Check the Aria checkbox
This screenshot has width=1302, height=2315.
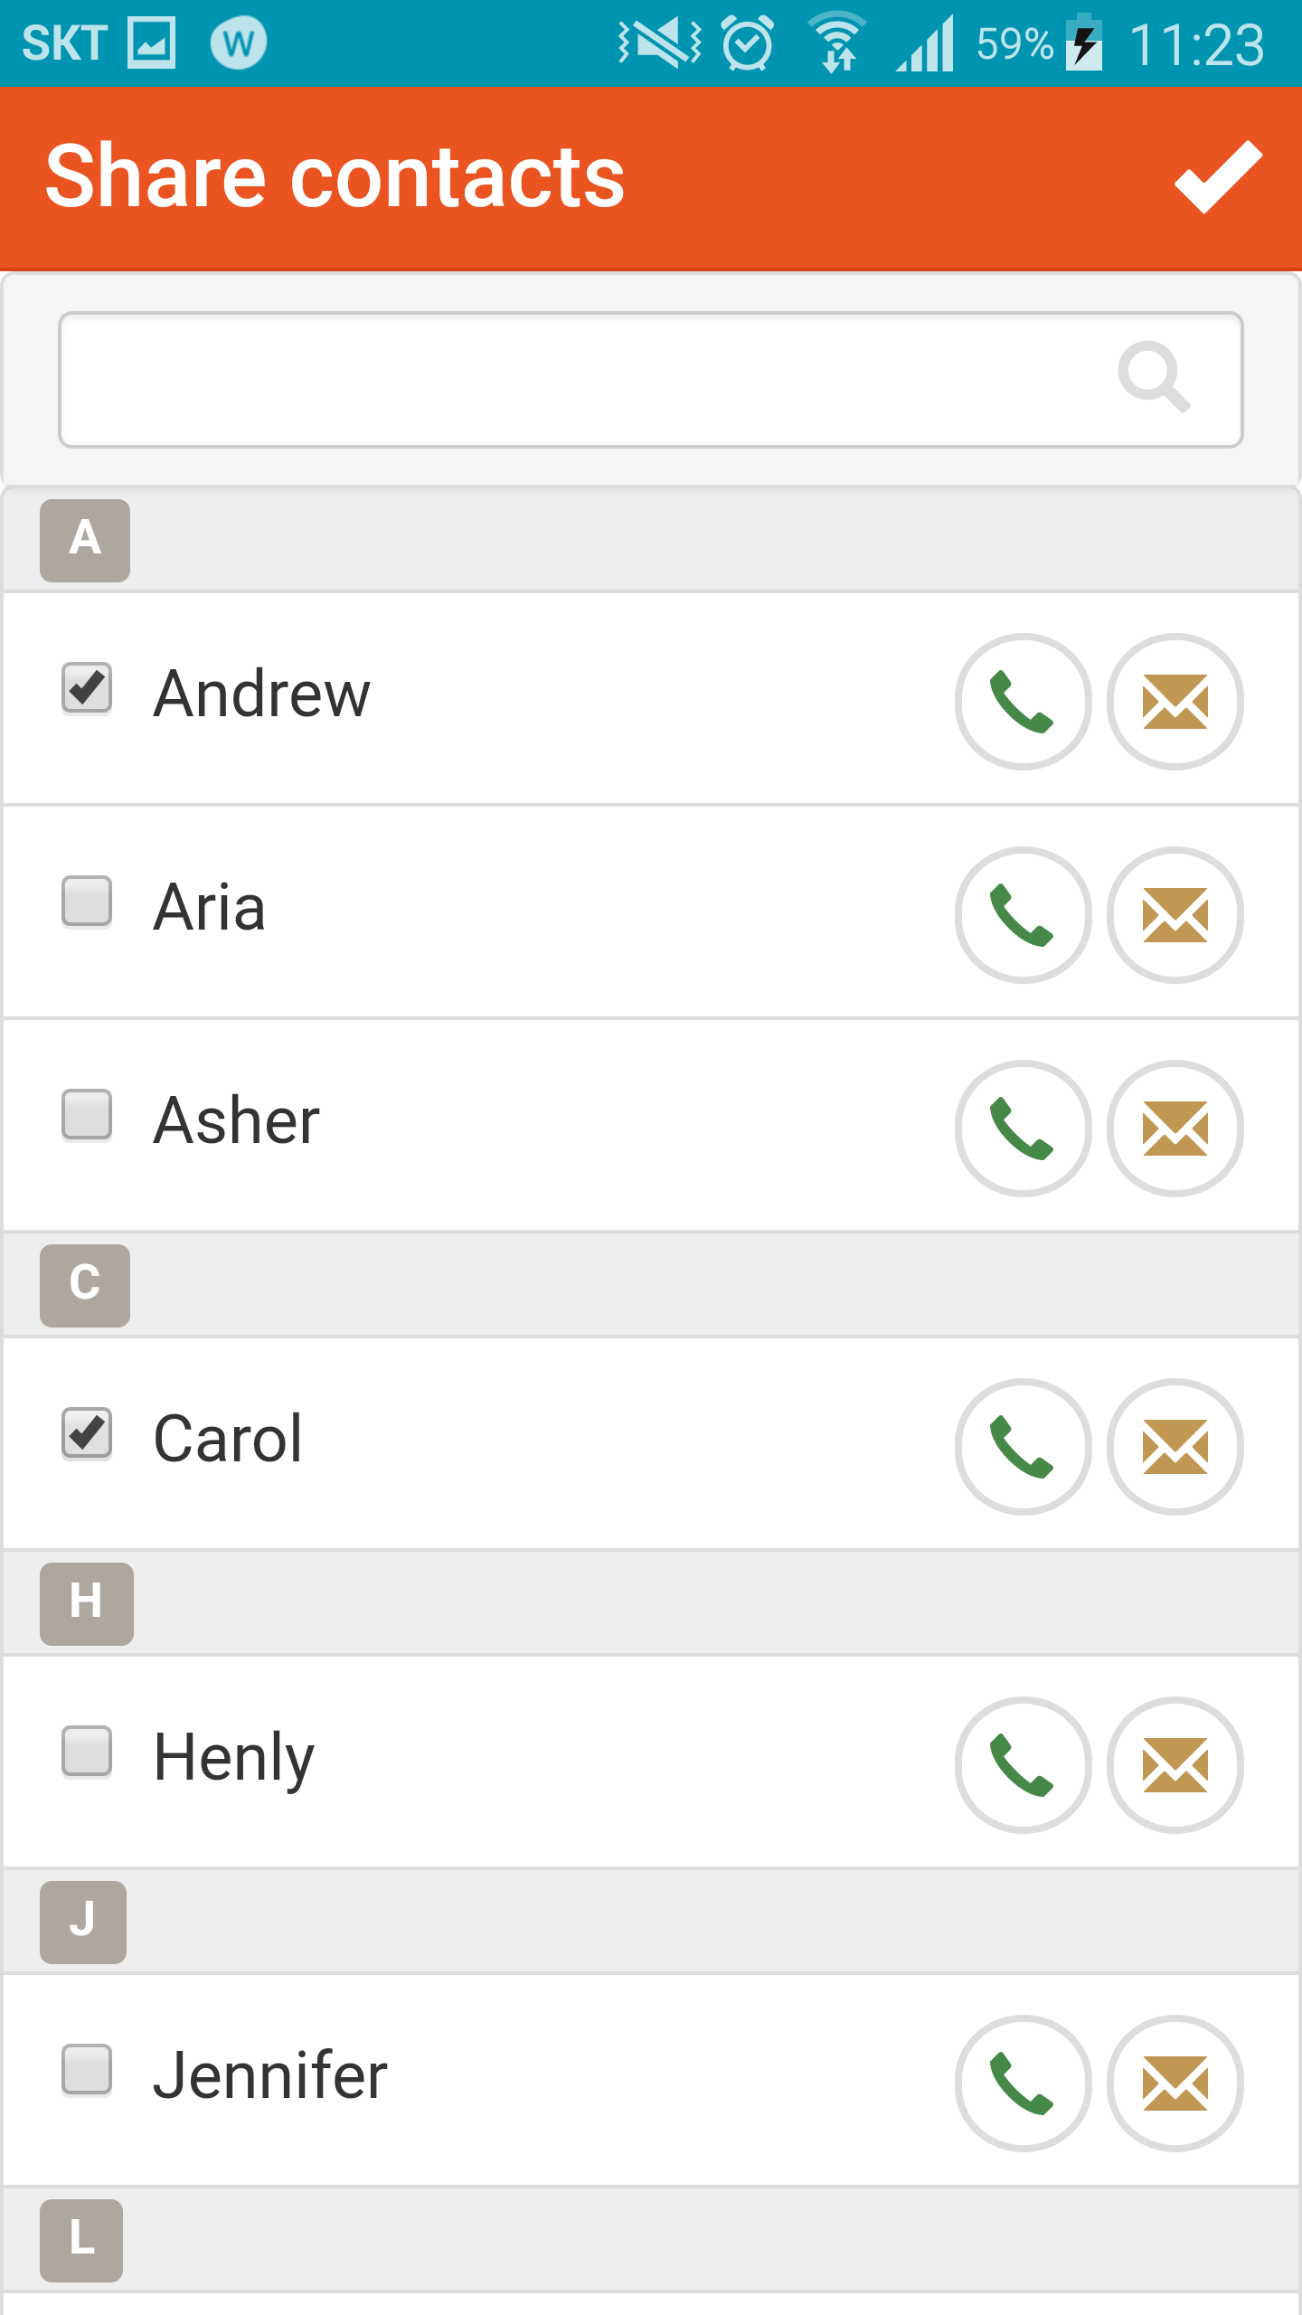[87, 902]
